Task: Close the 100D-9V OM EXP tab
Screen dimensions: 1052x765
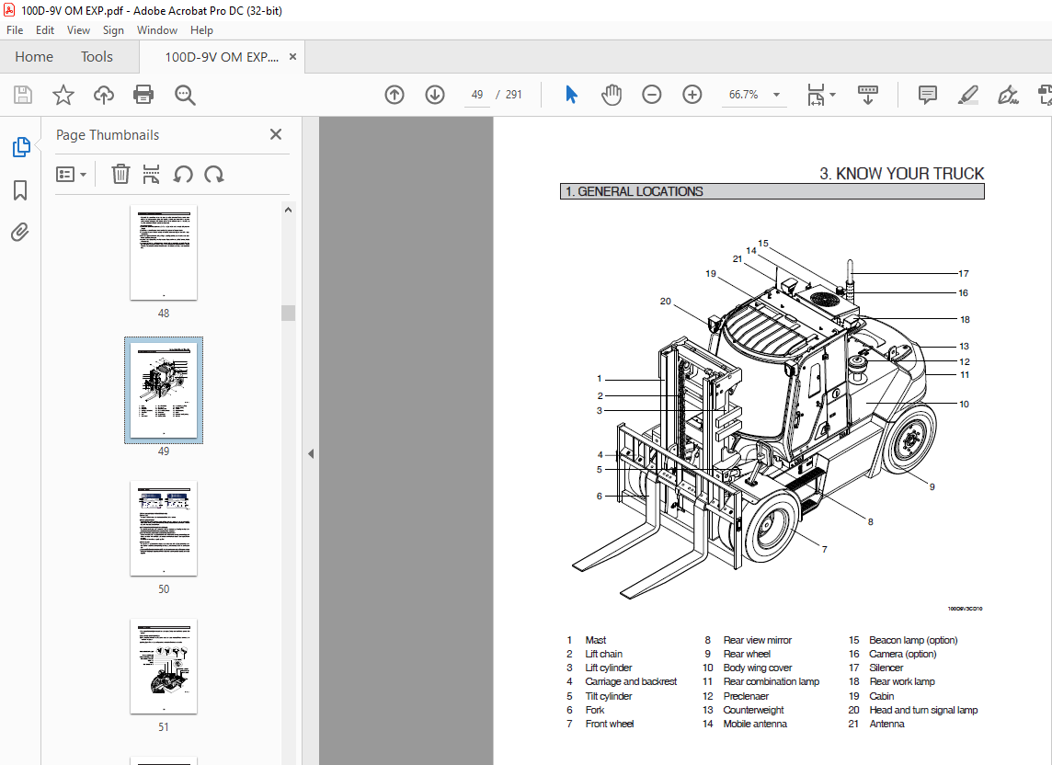Action: 292,57
